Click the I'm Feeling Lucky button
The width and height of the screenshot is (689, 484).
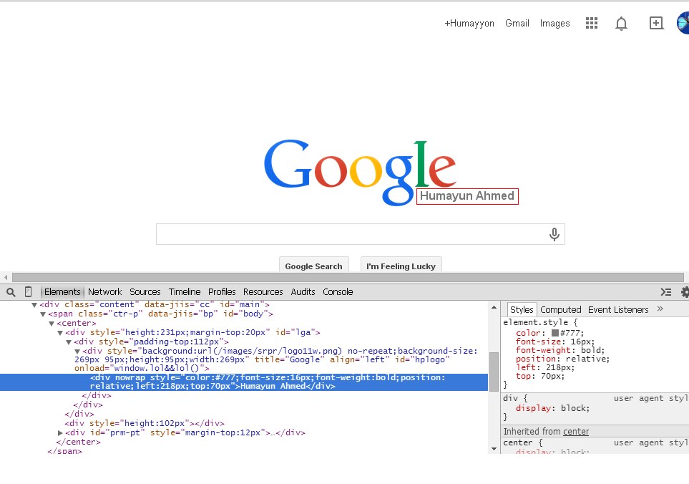click(x=401, y=266)
